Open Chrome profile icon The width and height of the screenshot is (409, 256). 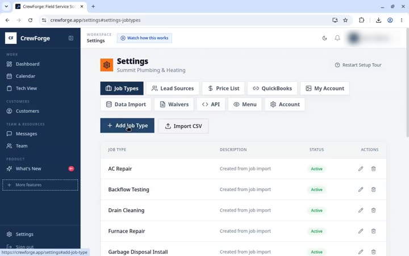click(x=390, y=20)
